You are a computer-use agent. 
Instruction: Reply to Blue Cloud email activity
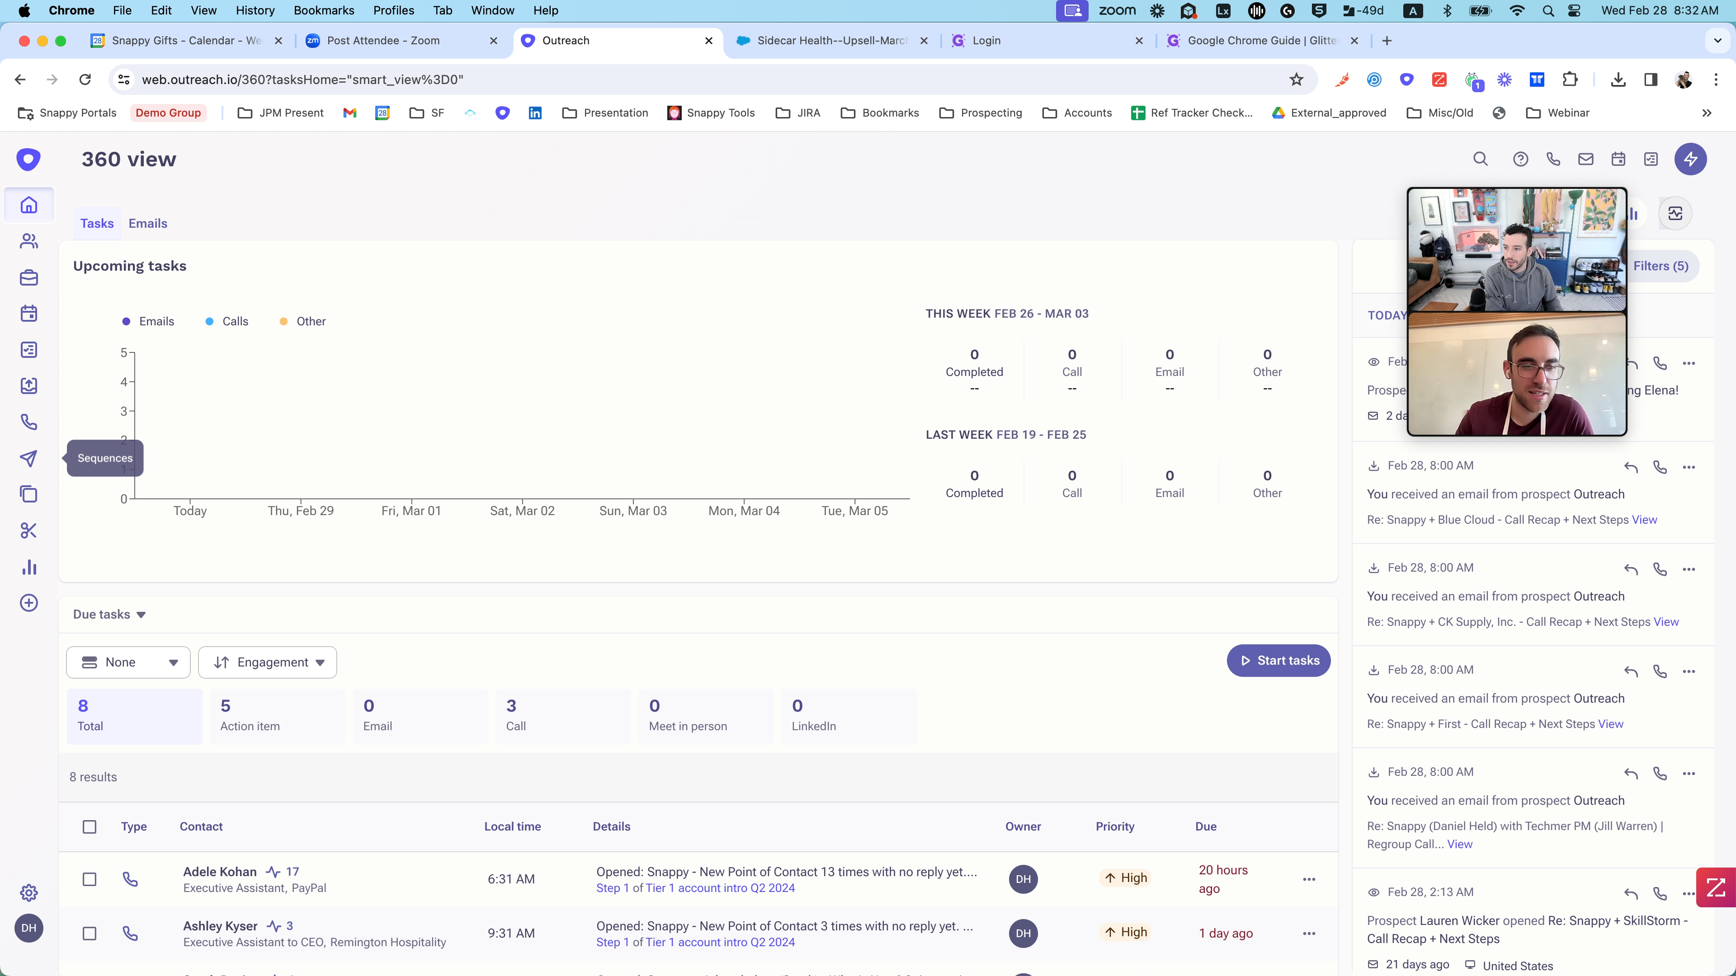point(1631,468)
